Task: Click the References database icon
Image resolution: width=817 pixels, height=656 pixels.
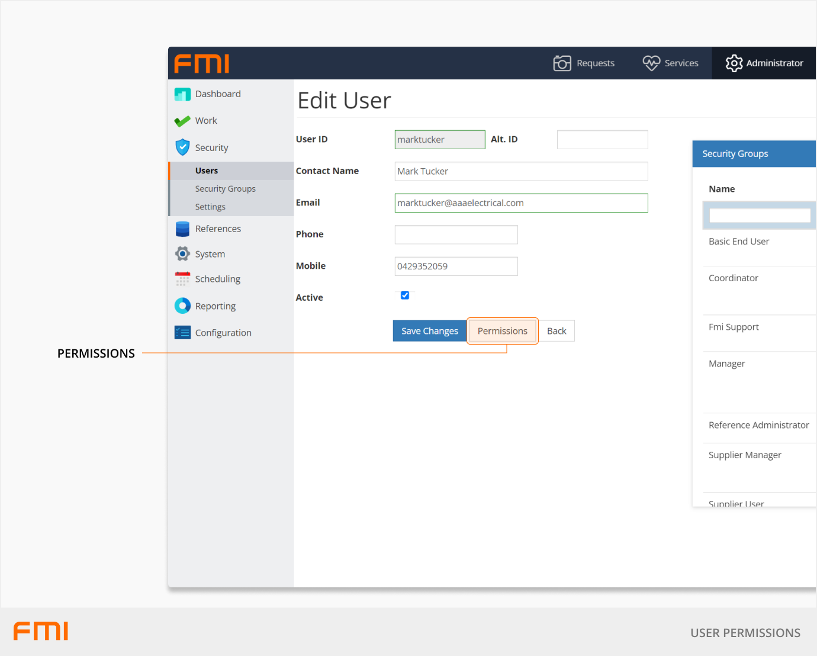Action: tap(182, 229)
